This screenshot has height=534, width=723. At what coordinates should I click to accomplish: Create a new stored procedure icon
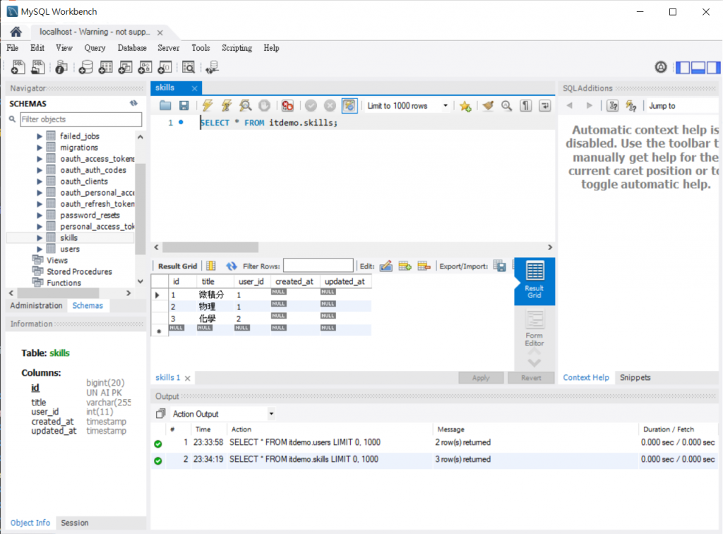coord(145,67)
